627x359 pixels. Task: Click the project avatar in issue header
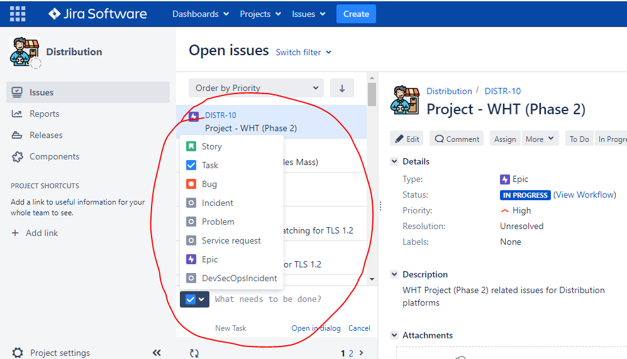pos(404,100)
